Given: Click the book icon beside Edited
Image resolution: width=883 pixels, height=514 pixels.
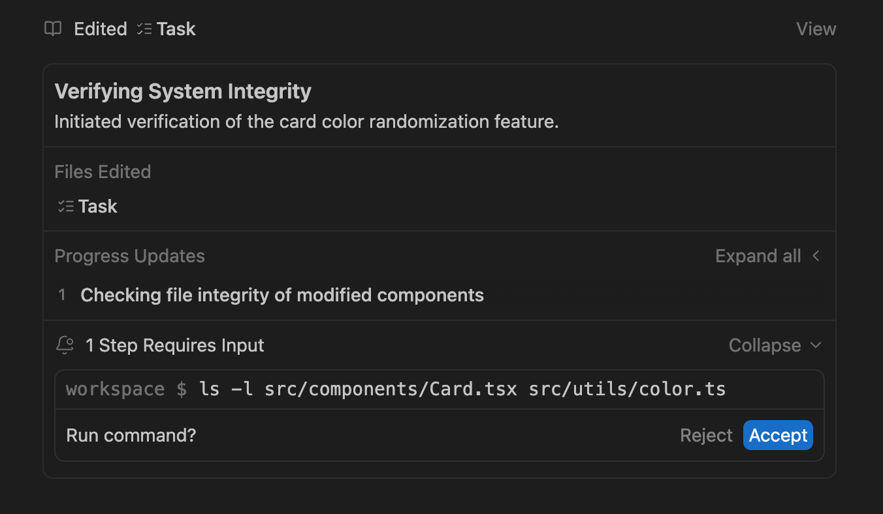Looking at the screenshot, I should tap(53, 29).
